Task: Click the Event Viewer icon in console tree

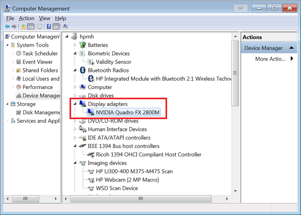Action: tap(19, 62)
